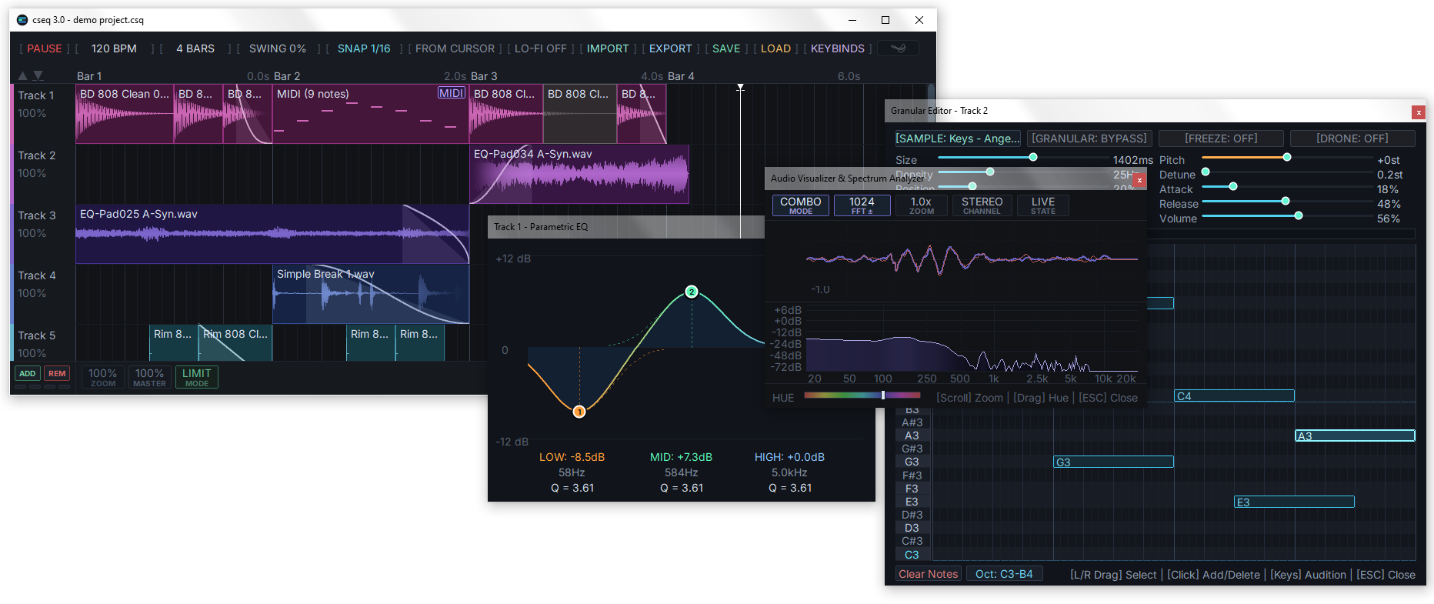Toggle the FROM CURSOR playback option
This screenshot has height=604, width=1434.
click(x=455, y=48)
